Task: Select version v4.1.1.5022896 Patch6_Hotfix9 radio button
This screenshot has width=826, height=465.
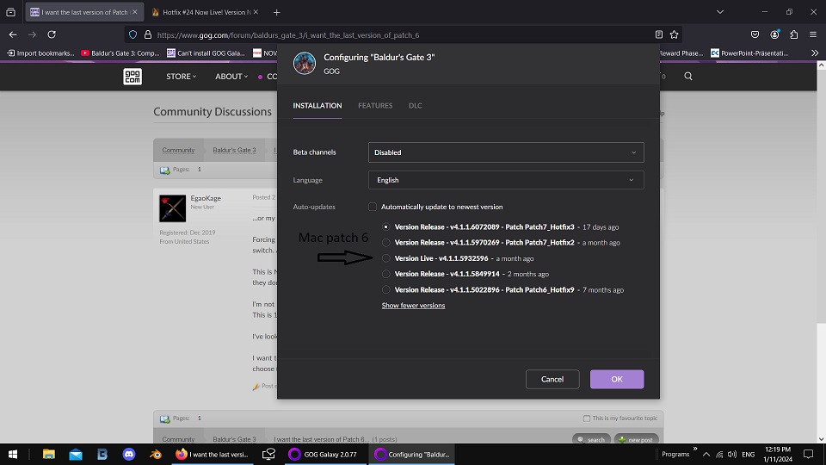Action: [x=386, y=290]
